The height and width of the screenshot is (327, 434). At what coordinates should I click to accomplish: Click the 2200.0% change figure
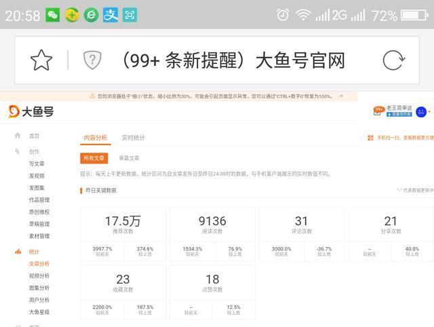tap(102, 307)
